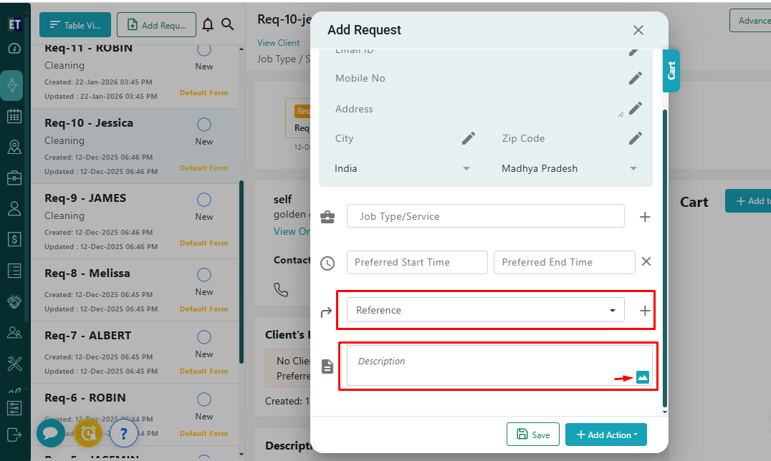Click plus icon beside Reference dropdown
This screenshot has height=461, width=771.
click(x=645, y=311)
